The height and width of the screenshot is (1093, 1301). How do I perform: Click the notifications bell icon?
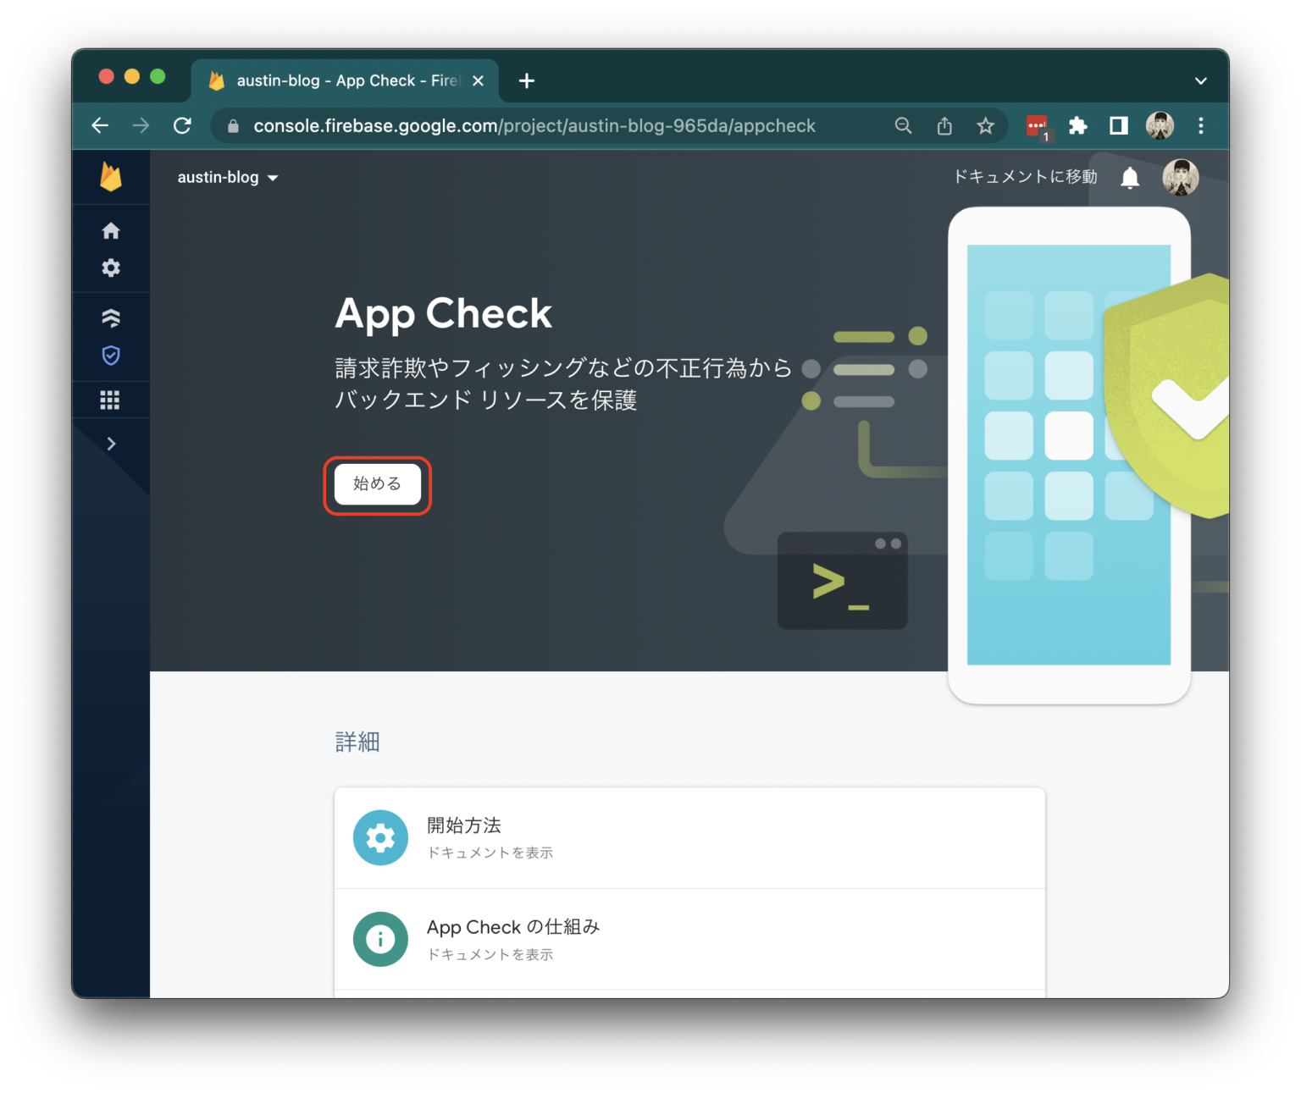click(x=1130, y=177)
